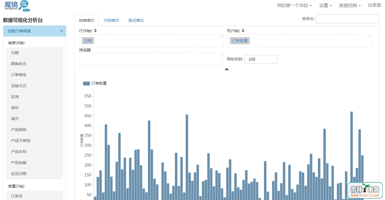Click the sort icon next to 列(Y轴)

pyautogui.click(x=243, y=31)
